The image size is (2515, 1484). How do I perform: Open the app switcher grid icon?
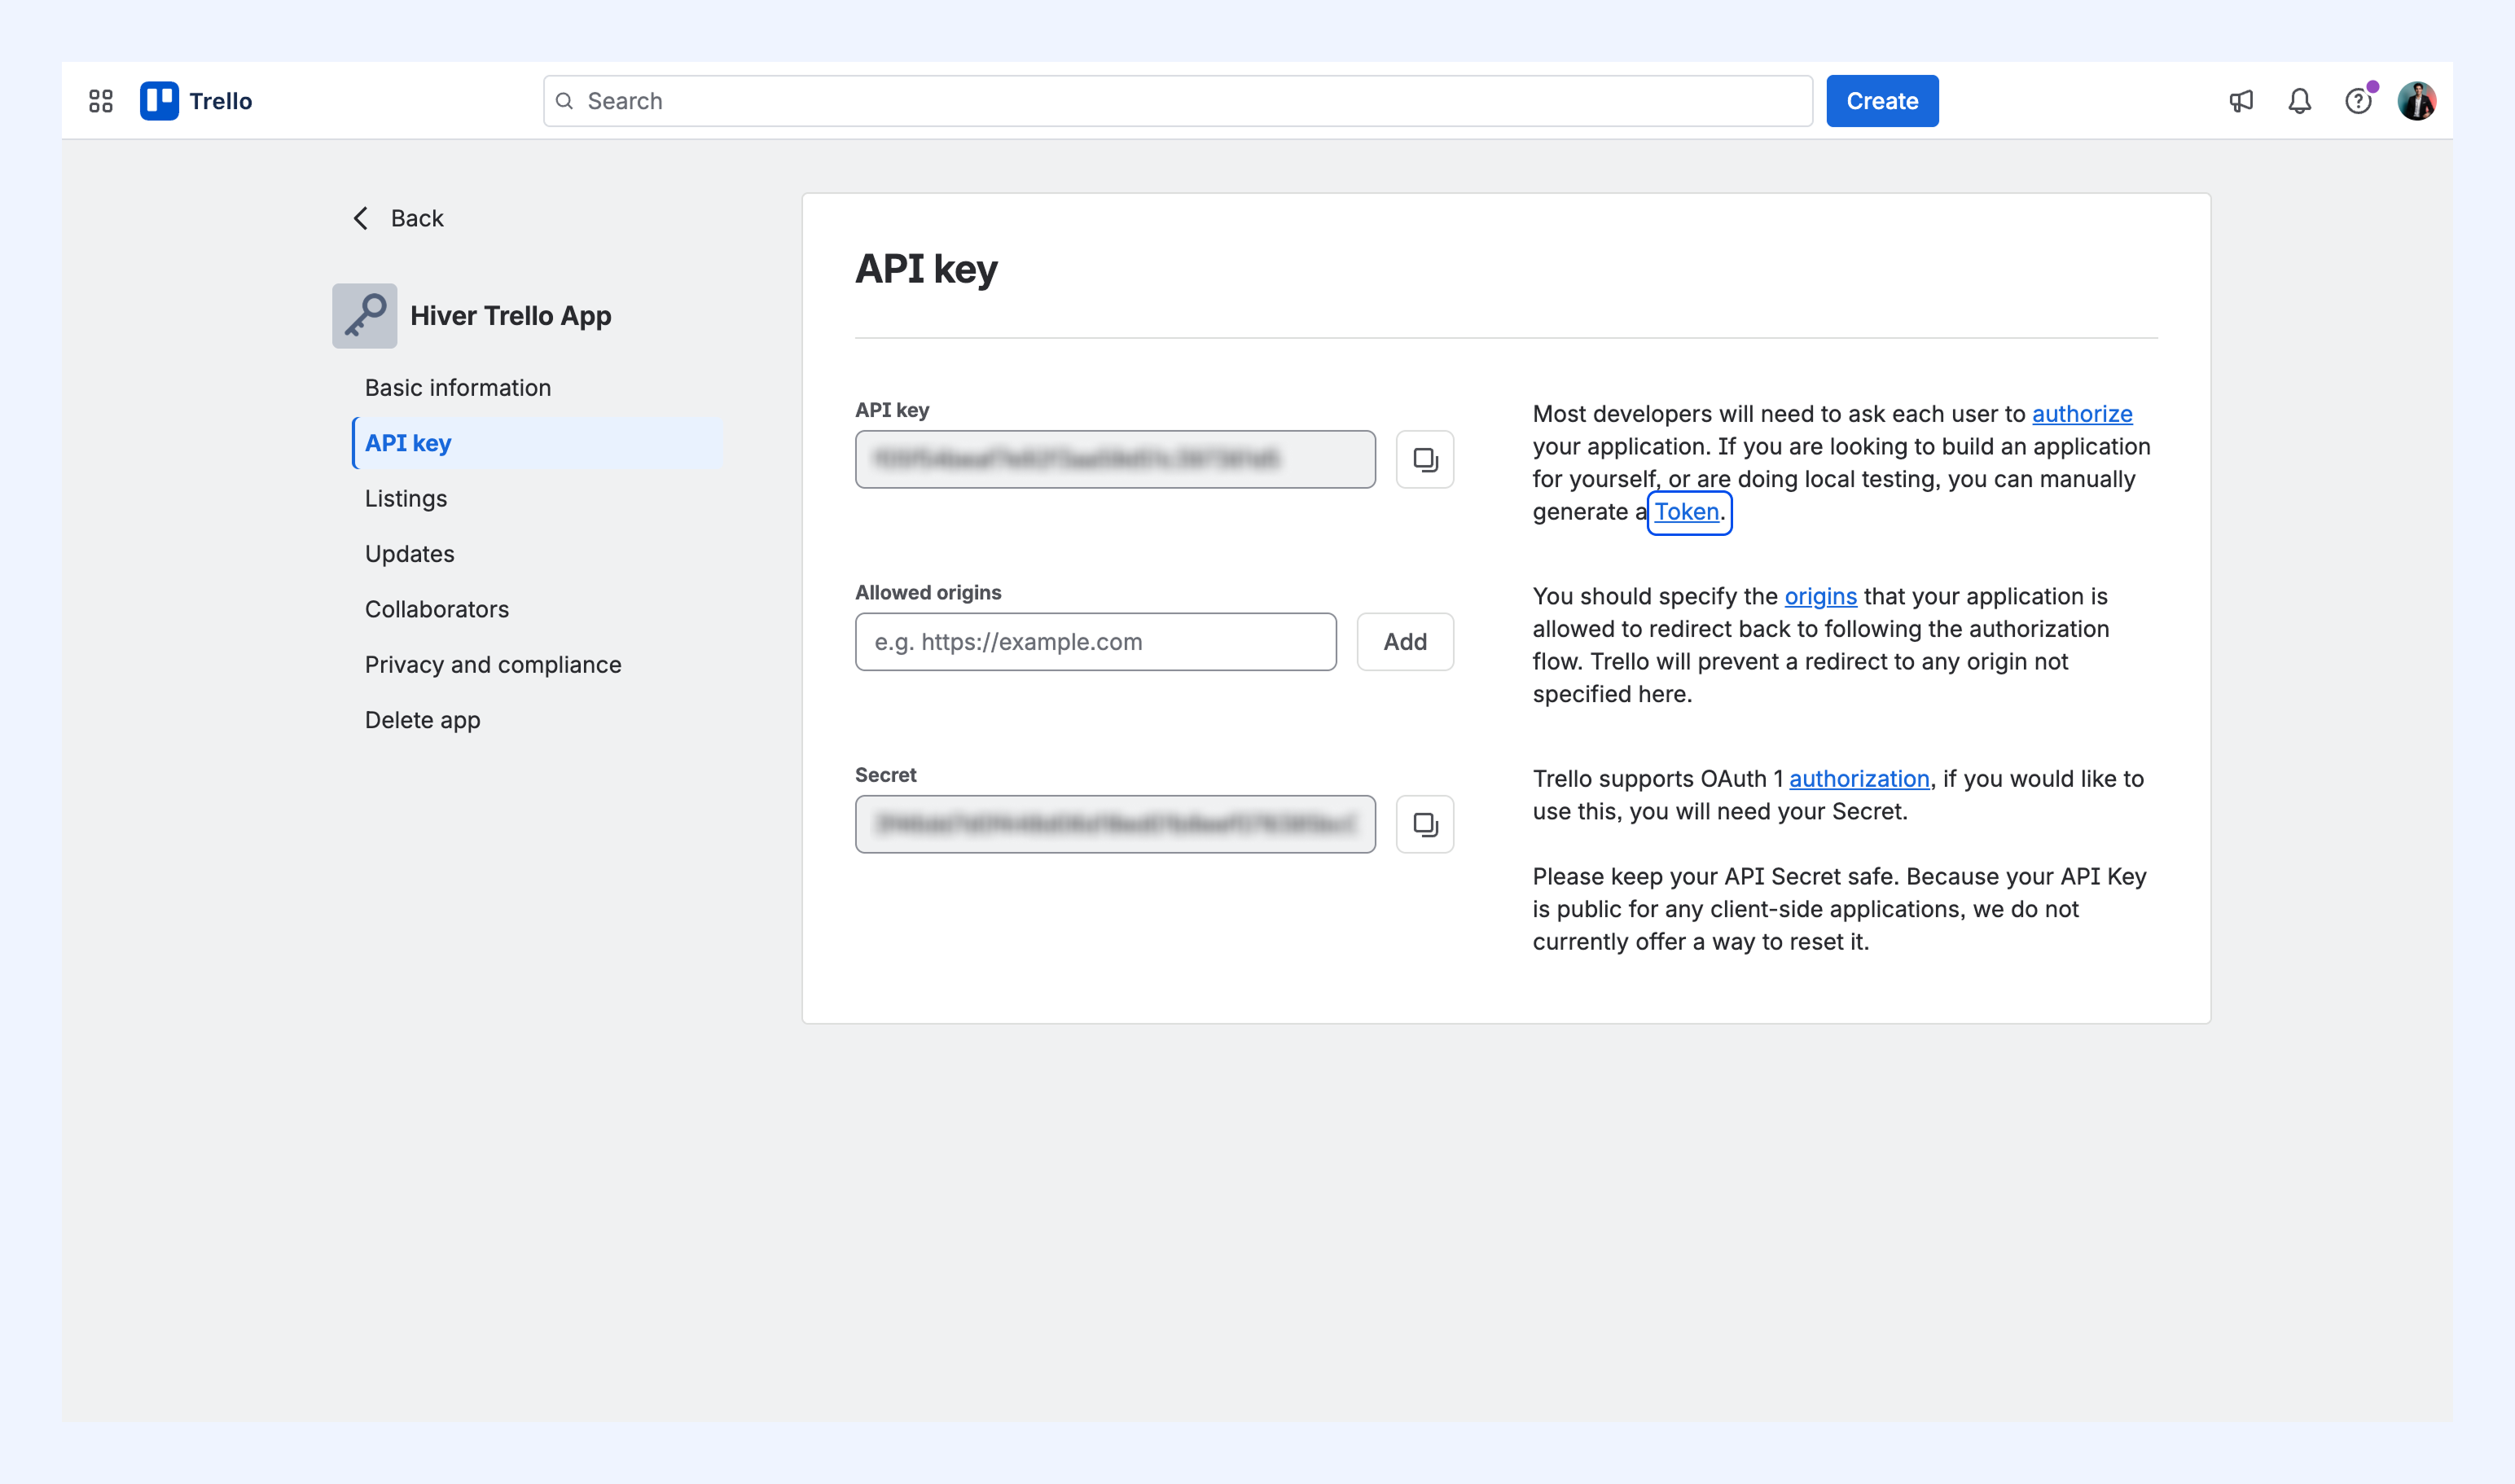[101, 101]
